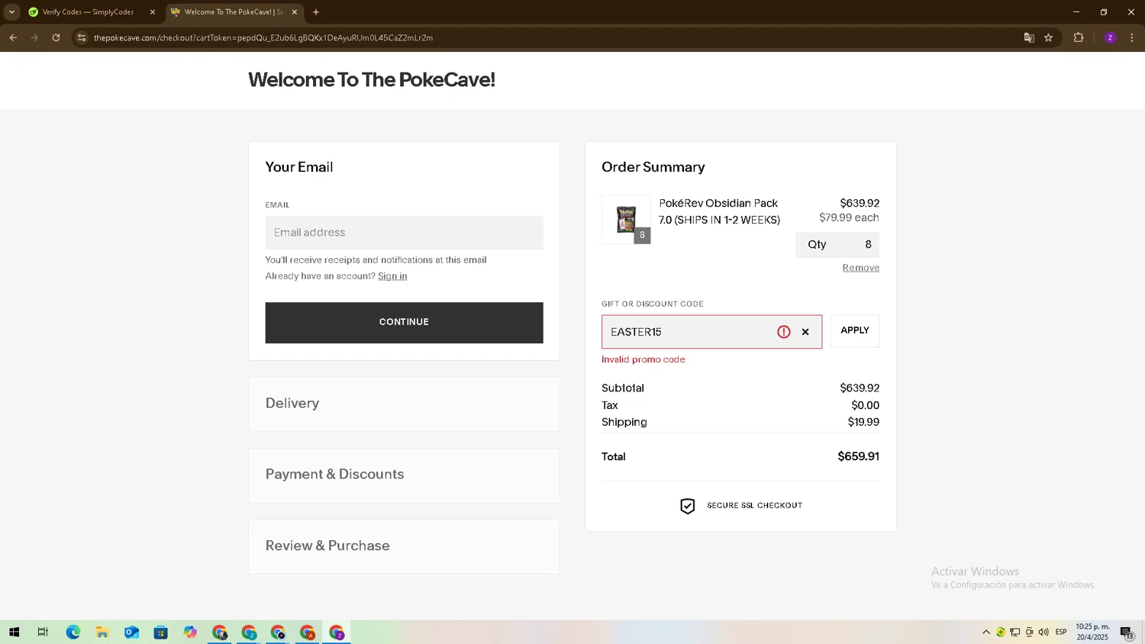Screen dimensions: 1145x644
Task: Clear the discount code with the X icon
Action: pyautogui.click(x=805, y=332)
